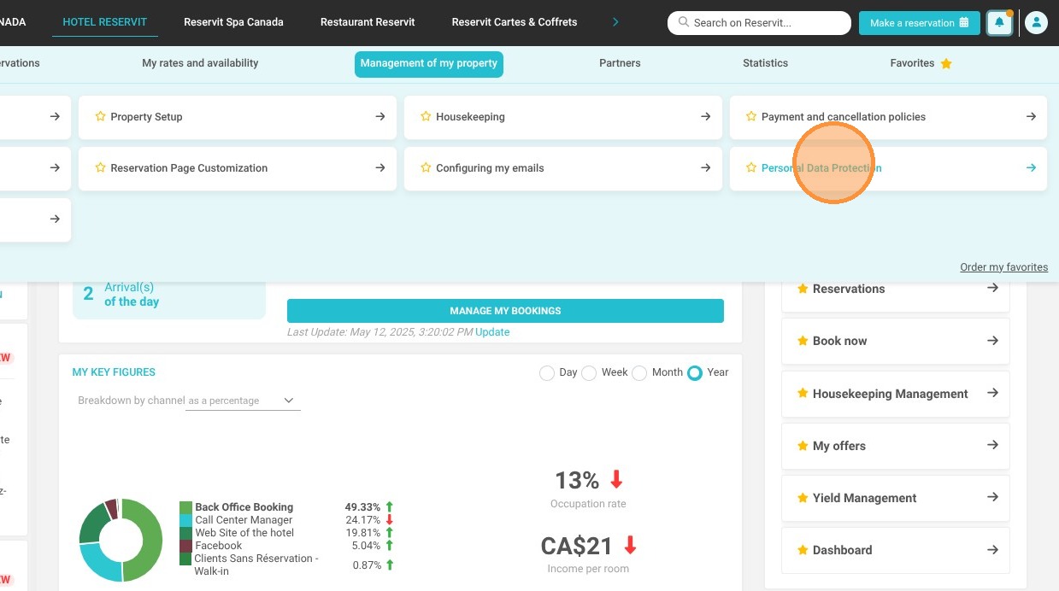Click arrow on Reservation Page Customization card

[380, 167]
